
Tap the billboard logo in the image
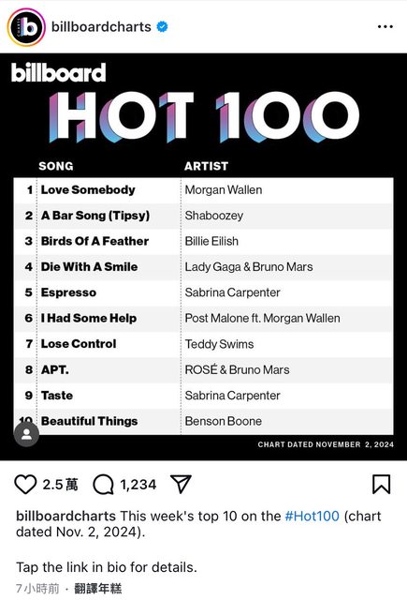coord(58,72)
